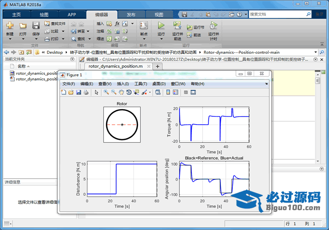Open Current Folder panel actions menu

click(x=72, y=59)
